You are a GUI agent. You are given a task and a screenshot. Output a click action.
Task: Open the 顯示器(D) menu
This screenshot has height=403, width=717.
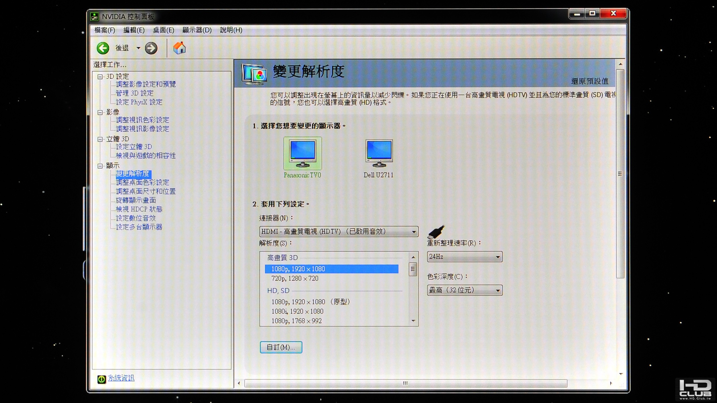pyautogui.click(x=197, y=30)
